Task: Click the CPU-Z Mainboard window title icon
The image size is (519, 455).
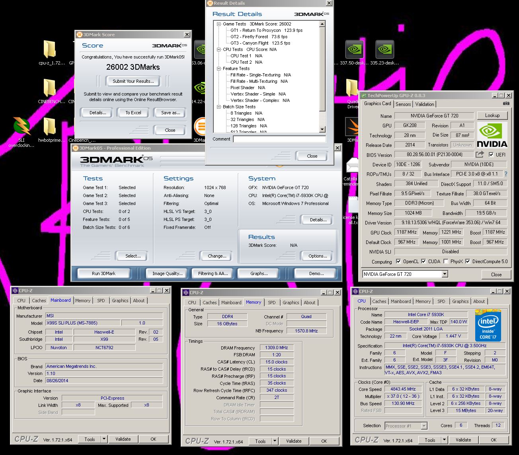Action: point(16,291)
